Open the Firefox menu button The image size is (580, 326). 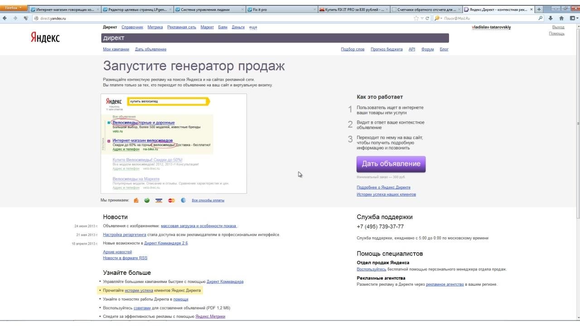14,8
